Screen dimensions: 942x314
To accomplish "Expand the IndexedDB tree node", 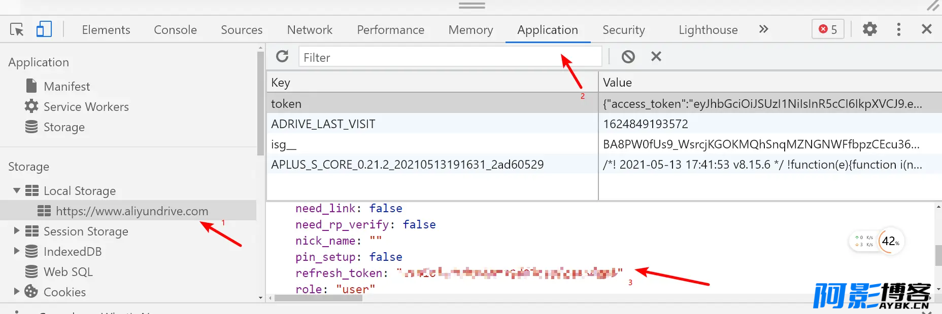I will pyautogui.click(x=17, y=251).
